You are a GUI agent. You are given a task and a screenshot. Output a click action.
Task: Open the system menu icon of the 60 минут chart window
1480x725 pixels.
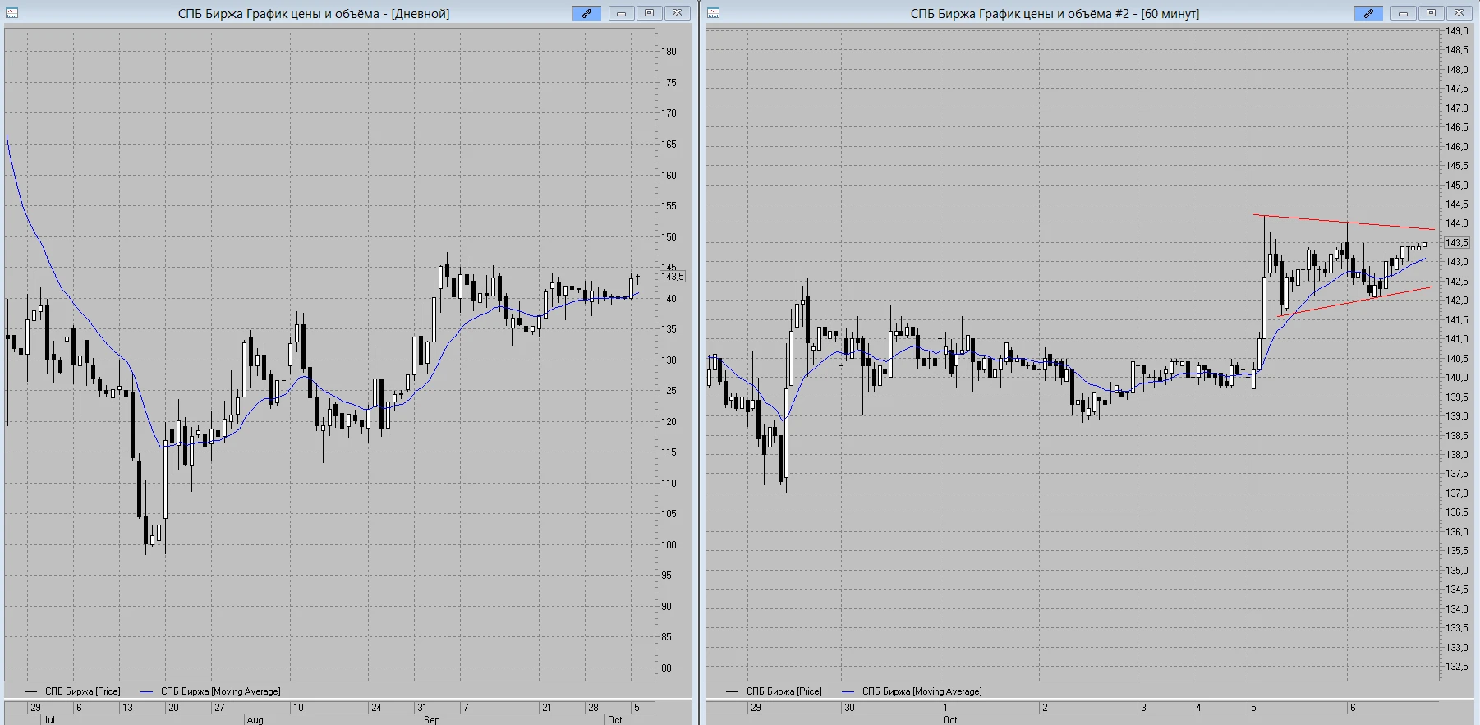click(713, 13)
